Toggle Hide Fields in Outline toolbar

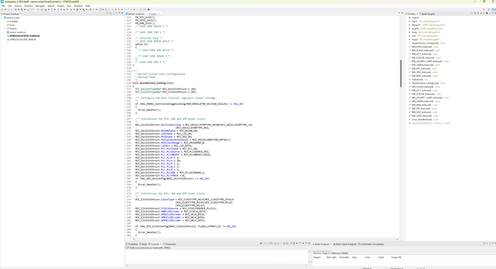478,13
